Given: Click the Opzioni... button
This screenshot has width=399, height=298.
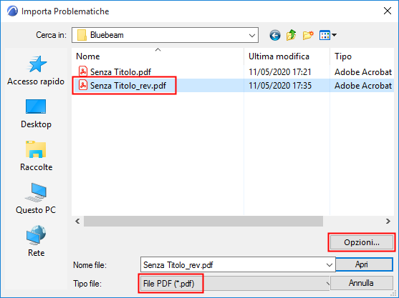Looking at the screenshot, I should click(362, 242).
